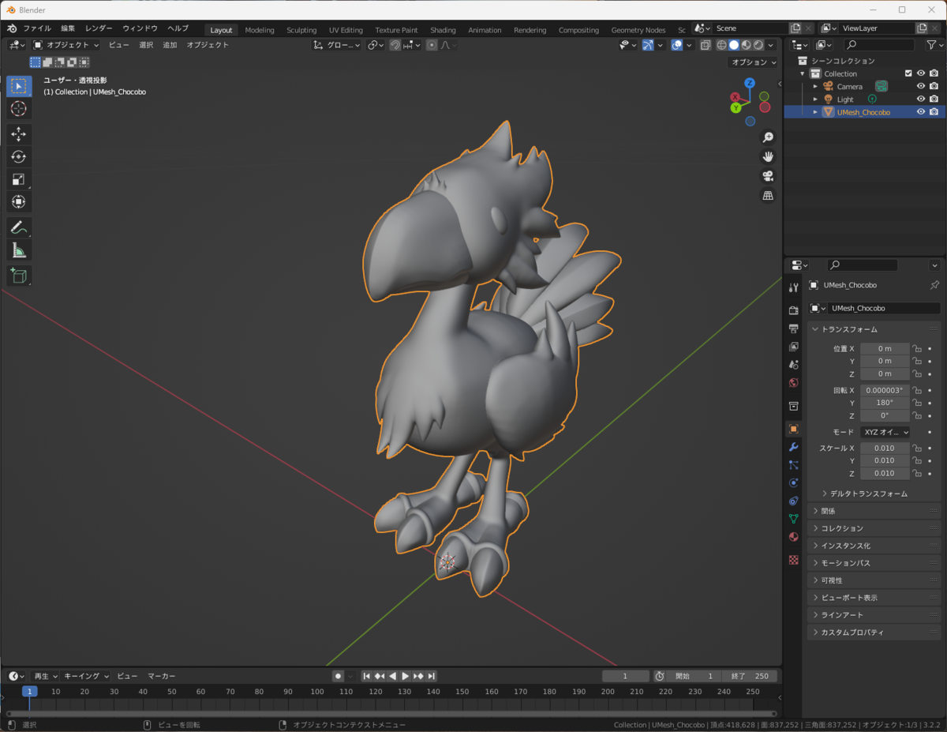
Task: Open the View Layer properties tab
Action: click(794, 347)
